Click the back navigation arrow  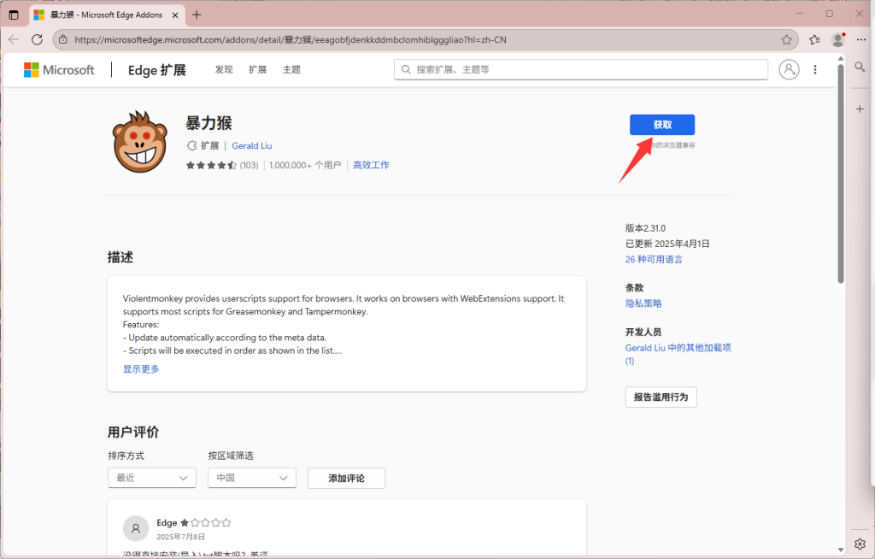coord(13,39)
